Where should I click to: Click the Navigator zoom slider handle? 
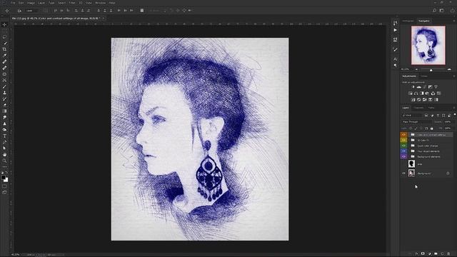click(x=431, y=70)
